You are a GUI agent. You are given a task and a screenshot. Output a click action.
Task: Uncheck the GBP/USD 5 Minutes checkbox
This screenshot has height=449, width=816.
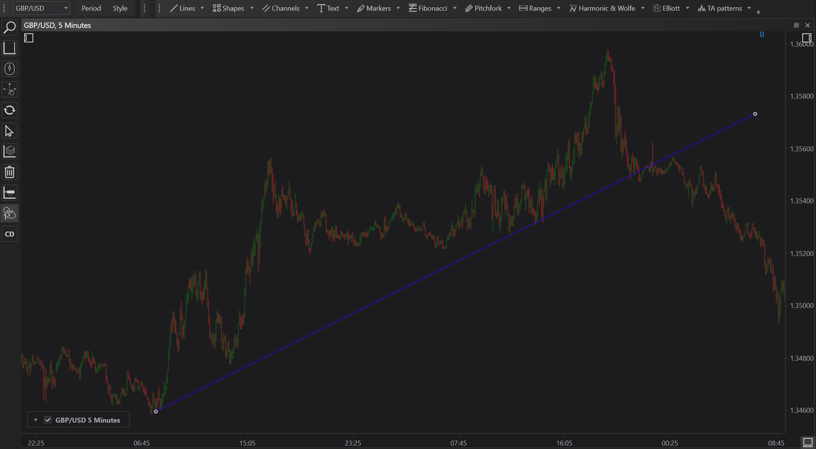tap(48, 420)
